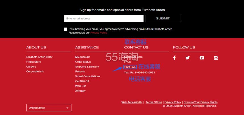
Task: Open Exercise Your Privacy Rights link
Action: (x=201, y=102)
